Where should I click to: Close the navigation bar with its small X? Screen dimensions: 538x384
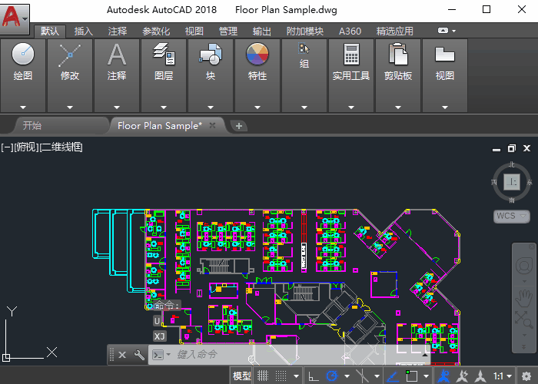point(532,247)
